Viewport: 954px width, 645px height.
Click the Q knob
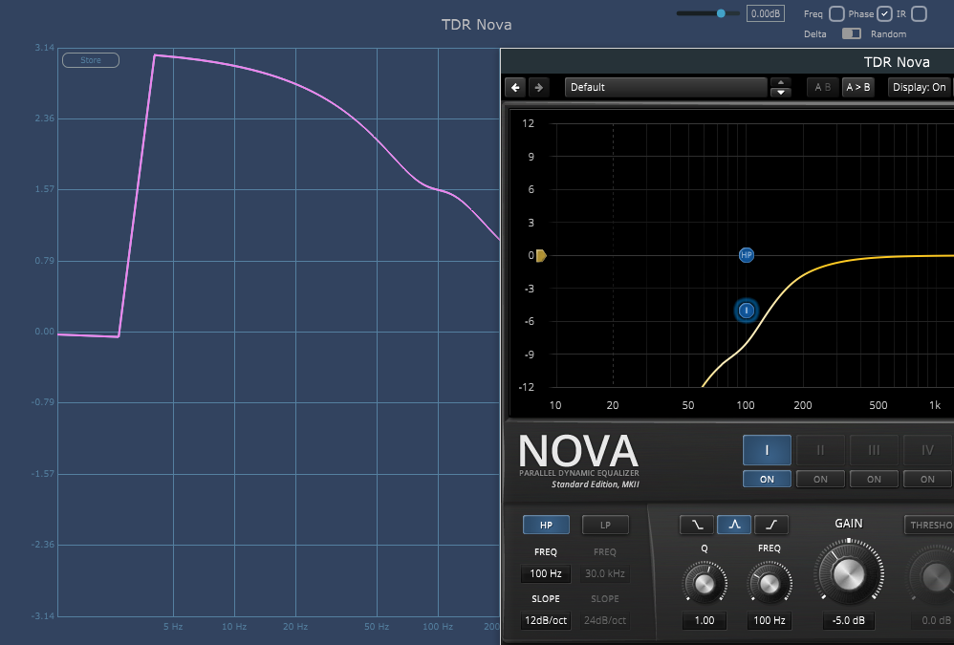click(x=705, y=584)
